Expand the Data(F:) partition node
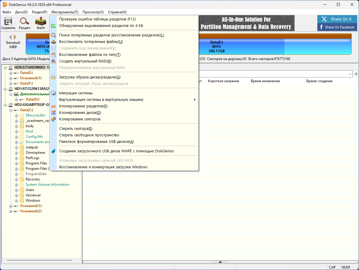The width and height of the screenshot is (359, 270). pyautogui.click(x=11, y=83)
